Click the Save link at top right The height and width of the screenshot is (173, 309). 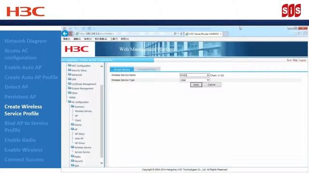click(289, 60)
